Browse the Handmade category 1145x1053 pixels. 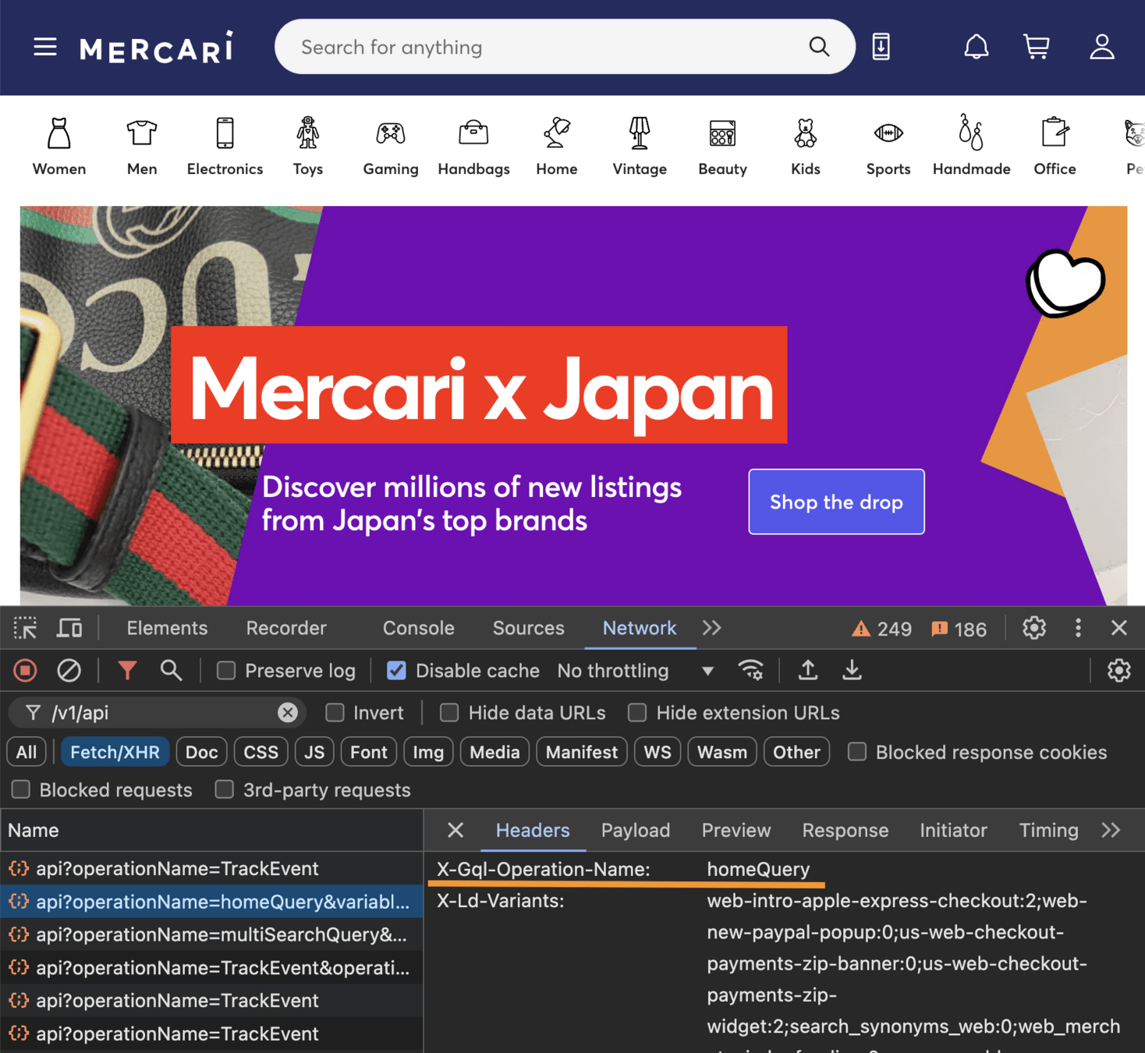971,147
